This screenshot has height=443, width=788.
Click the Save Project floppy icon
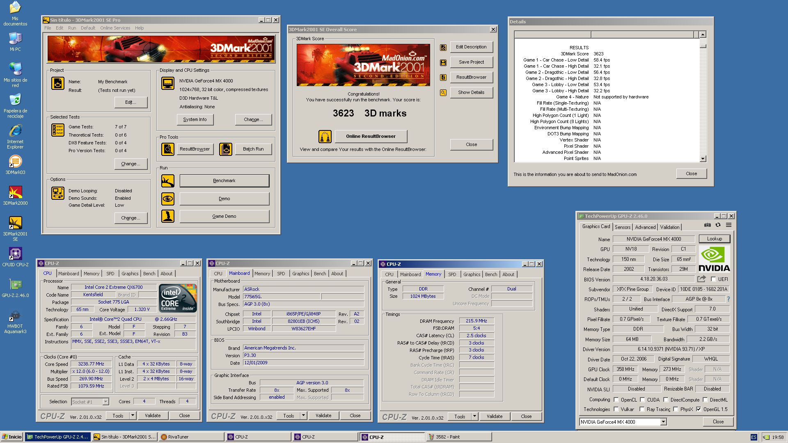[443, 62]
